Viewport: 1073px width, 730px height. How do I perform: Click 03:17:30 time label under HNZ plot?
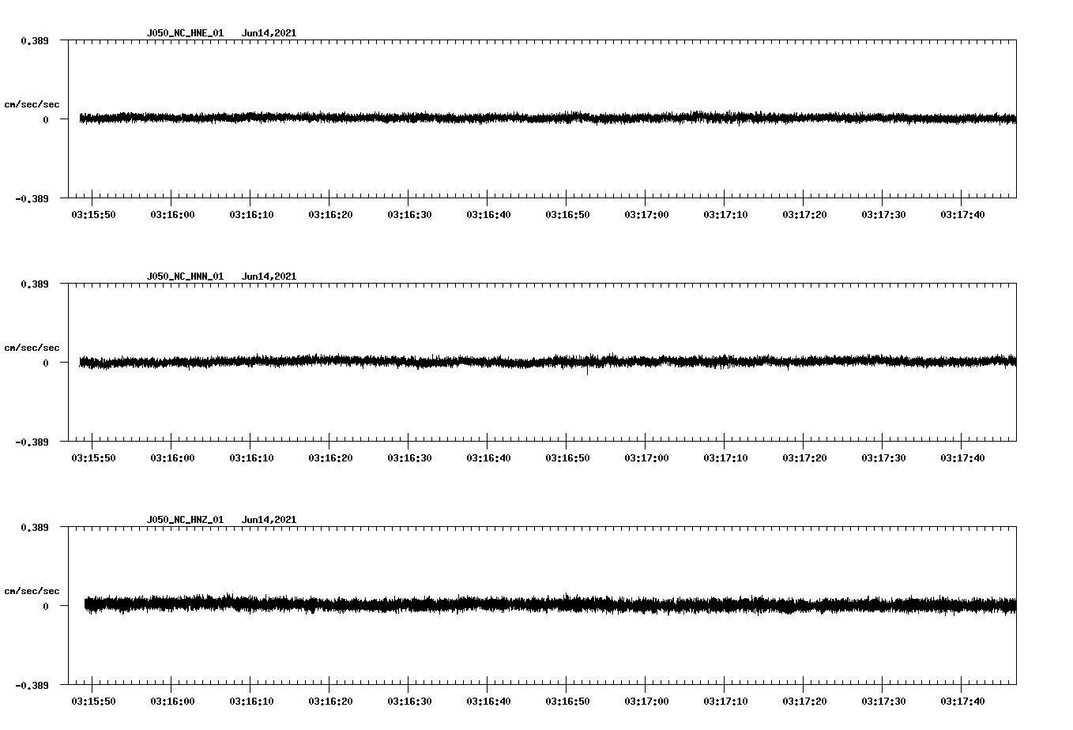coord(883,701)
